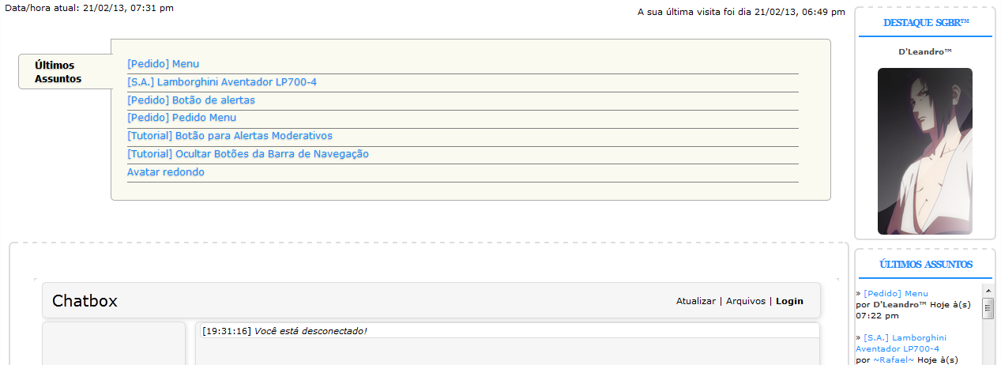Click the sidebar scrollbar thumb
This screenshot has width=1001, height=365.
[988, 308]
